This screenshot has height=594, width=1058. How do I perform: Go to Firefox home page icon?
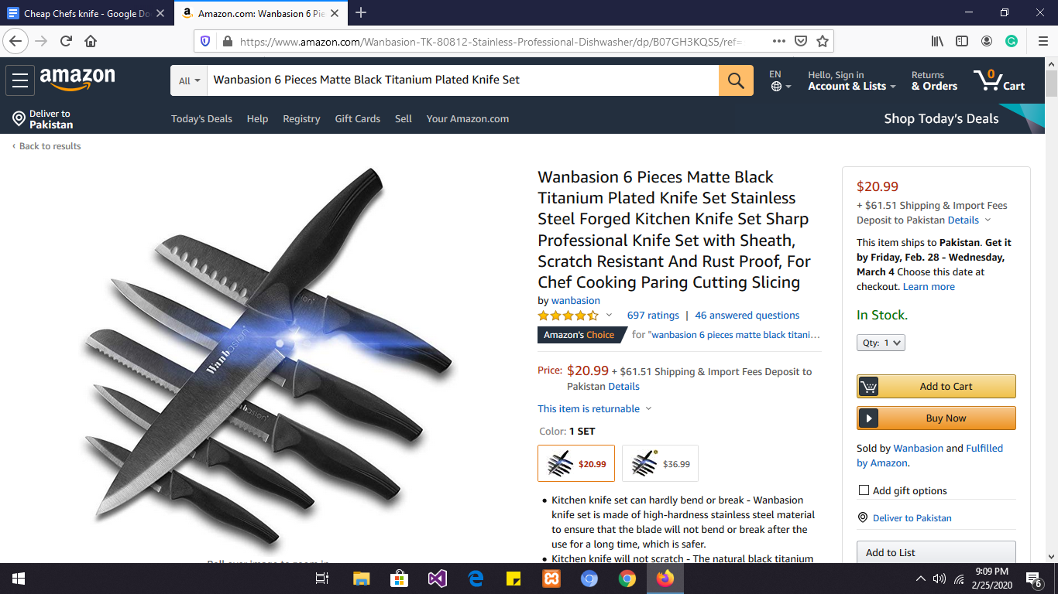pyautogui.click(x=91, y=41)
